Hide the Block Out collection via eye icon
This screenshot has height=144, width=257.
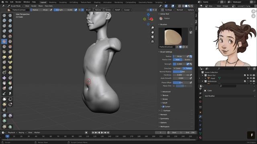click(251, 75)
